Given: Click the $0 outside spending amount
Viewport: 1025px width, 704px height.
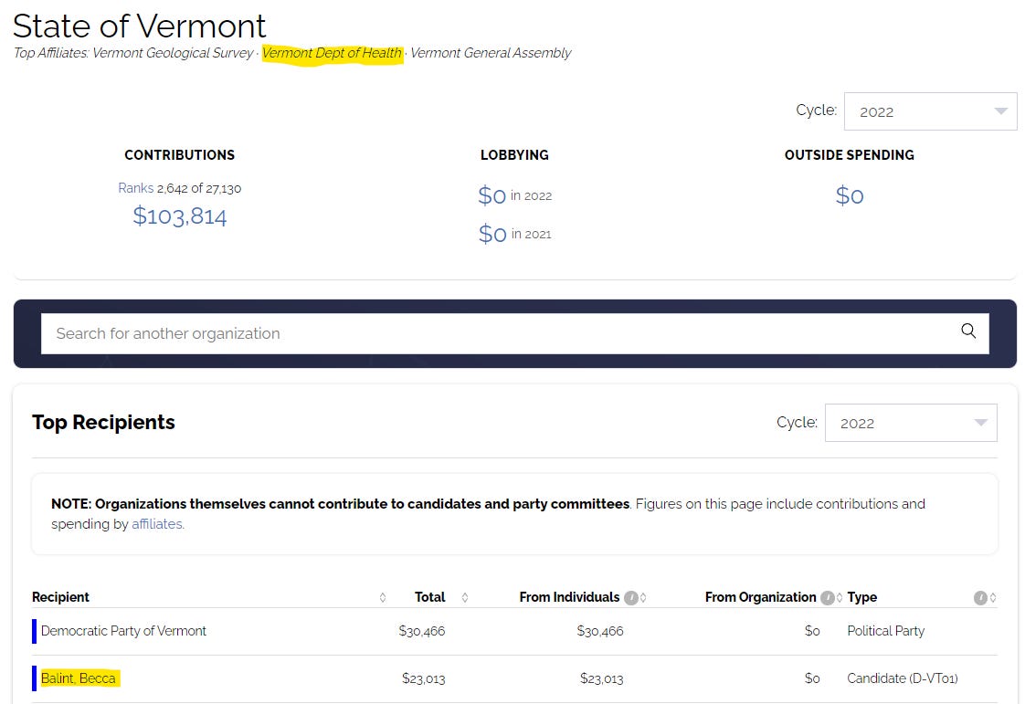Looking at the screenshot, I should [850, 195].
